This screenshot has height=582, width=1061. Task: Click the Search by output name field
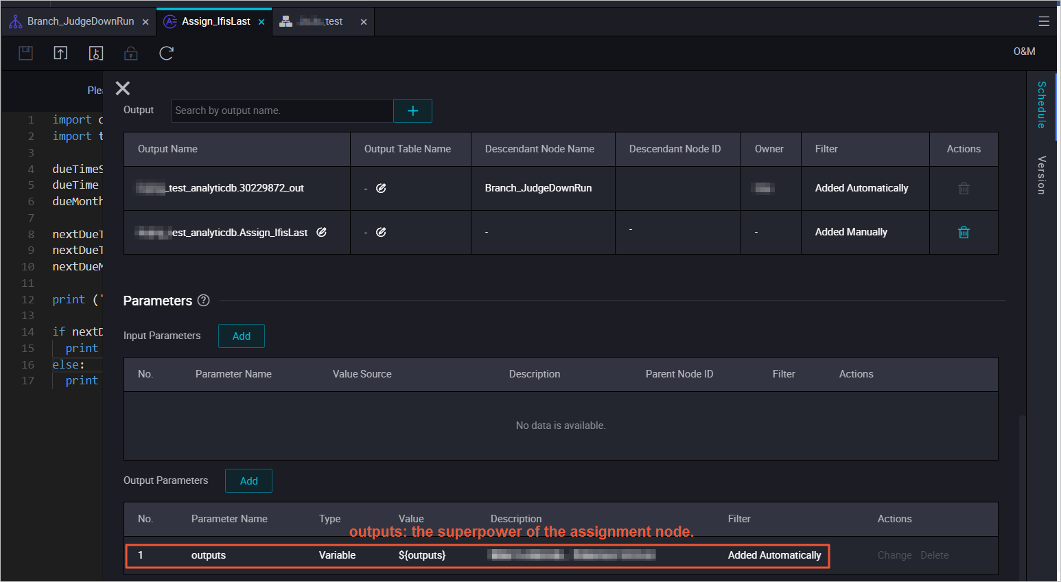[x=282, y=110]
